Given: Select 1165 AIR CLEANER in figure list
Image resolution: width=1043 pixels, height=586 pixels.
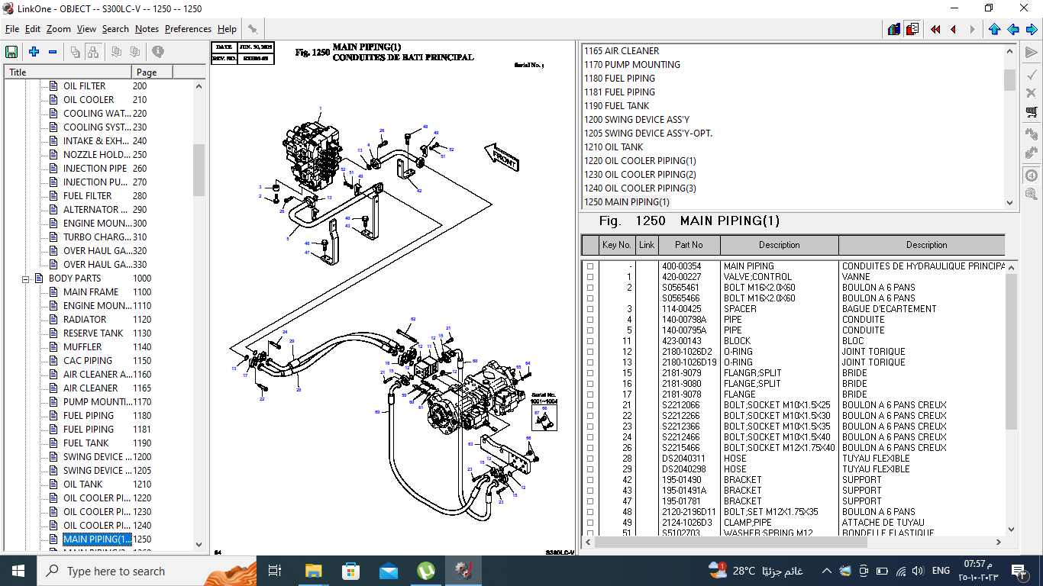Looking at the screenshot, I should (622, 51).
